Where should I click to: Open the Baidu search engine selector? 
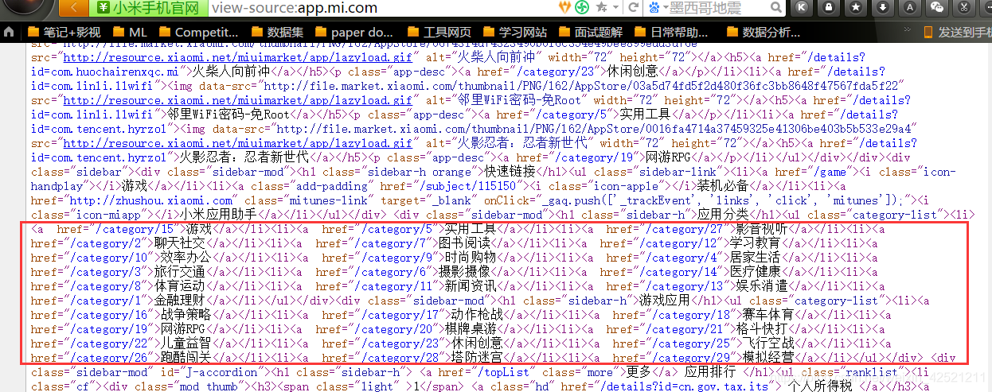point(658,7)
